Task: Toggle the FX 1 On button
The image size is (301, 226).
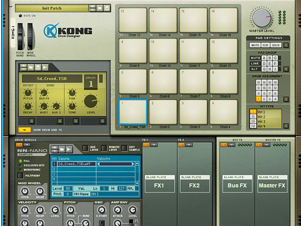Action: (147, 145)
